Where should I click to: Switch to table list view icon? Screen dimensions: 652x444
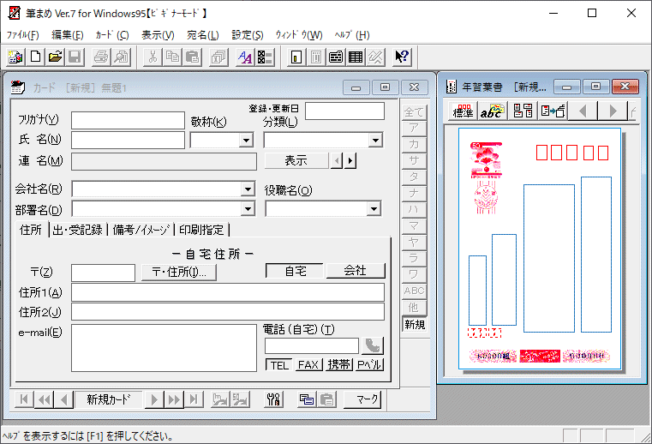tap(355, 57)
